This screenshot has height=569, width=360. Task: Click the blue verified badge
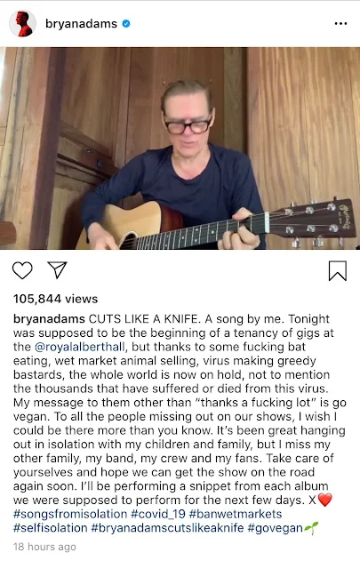(126, 24)
